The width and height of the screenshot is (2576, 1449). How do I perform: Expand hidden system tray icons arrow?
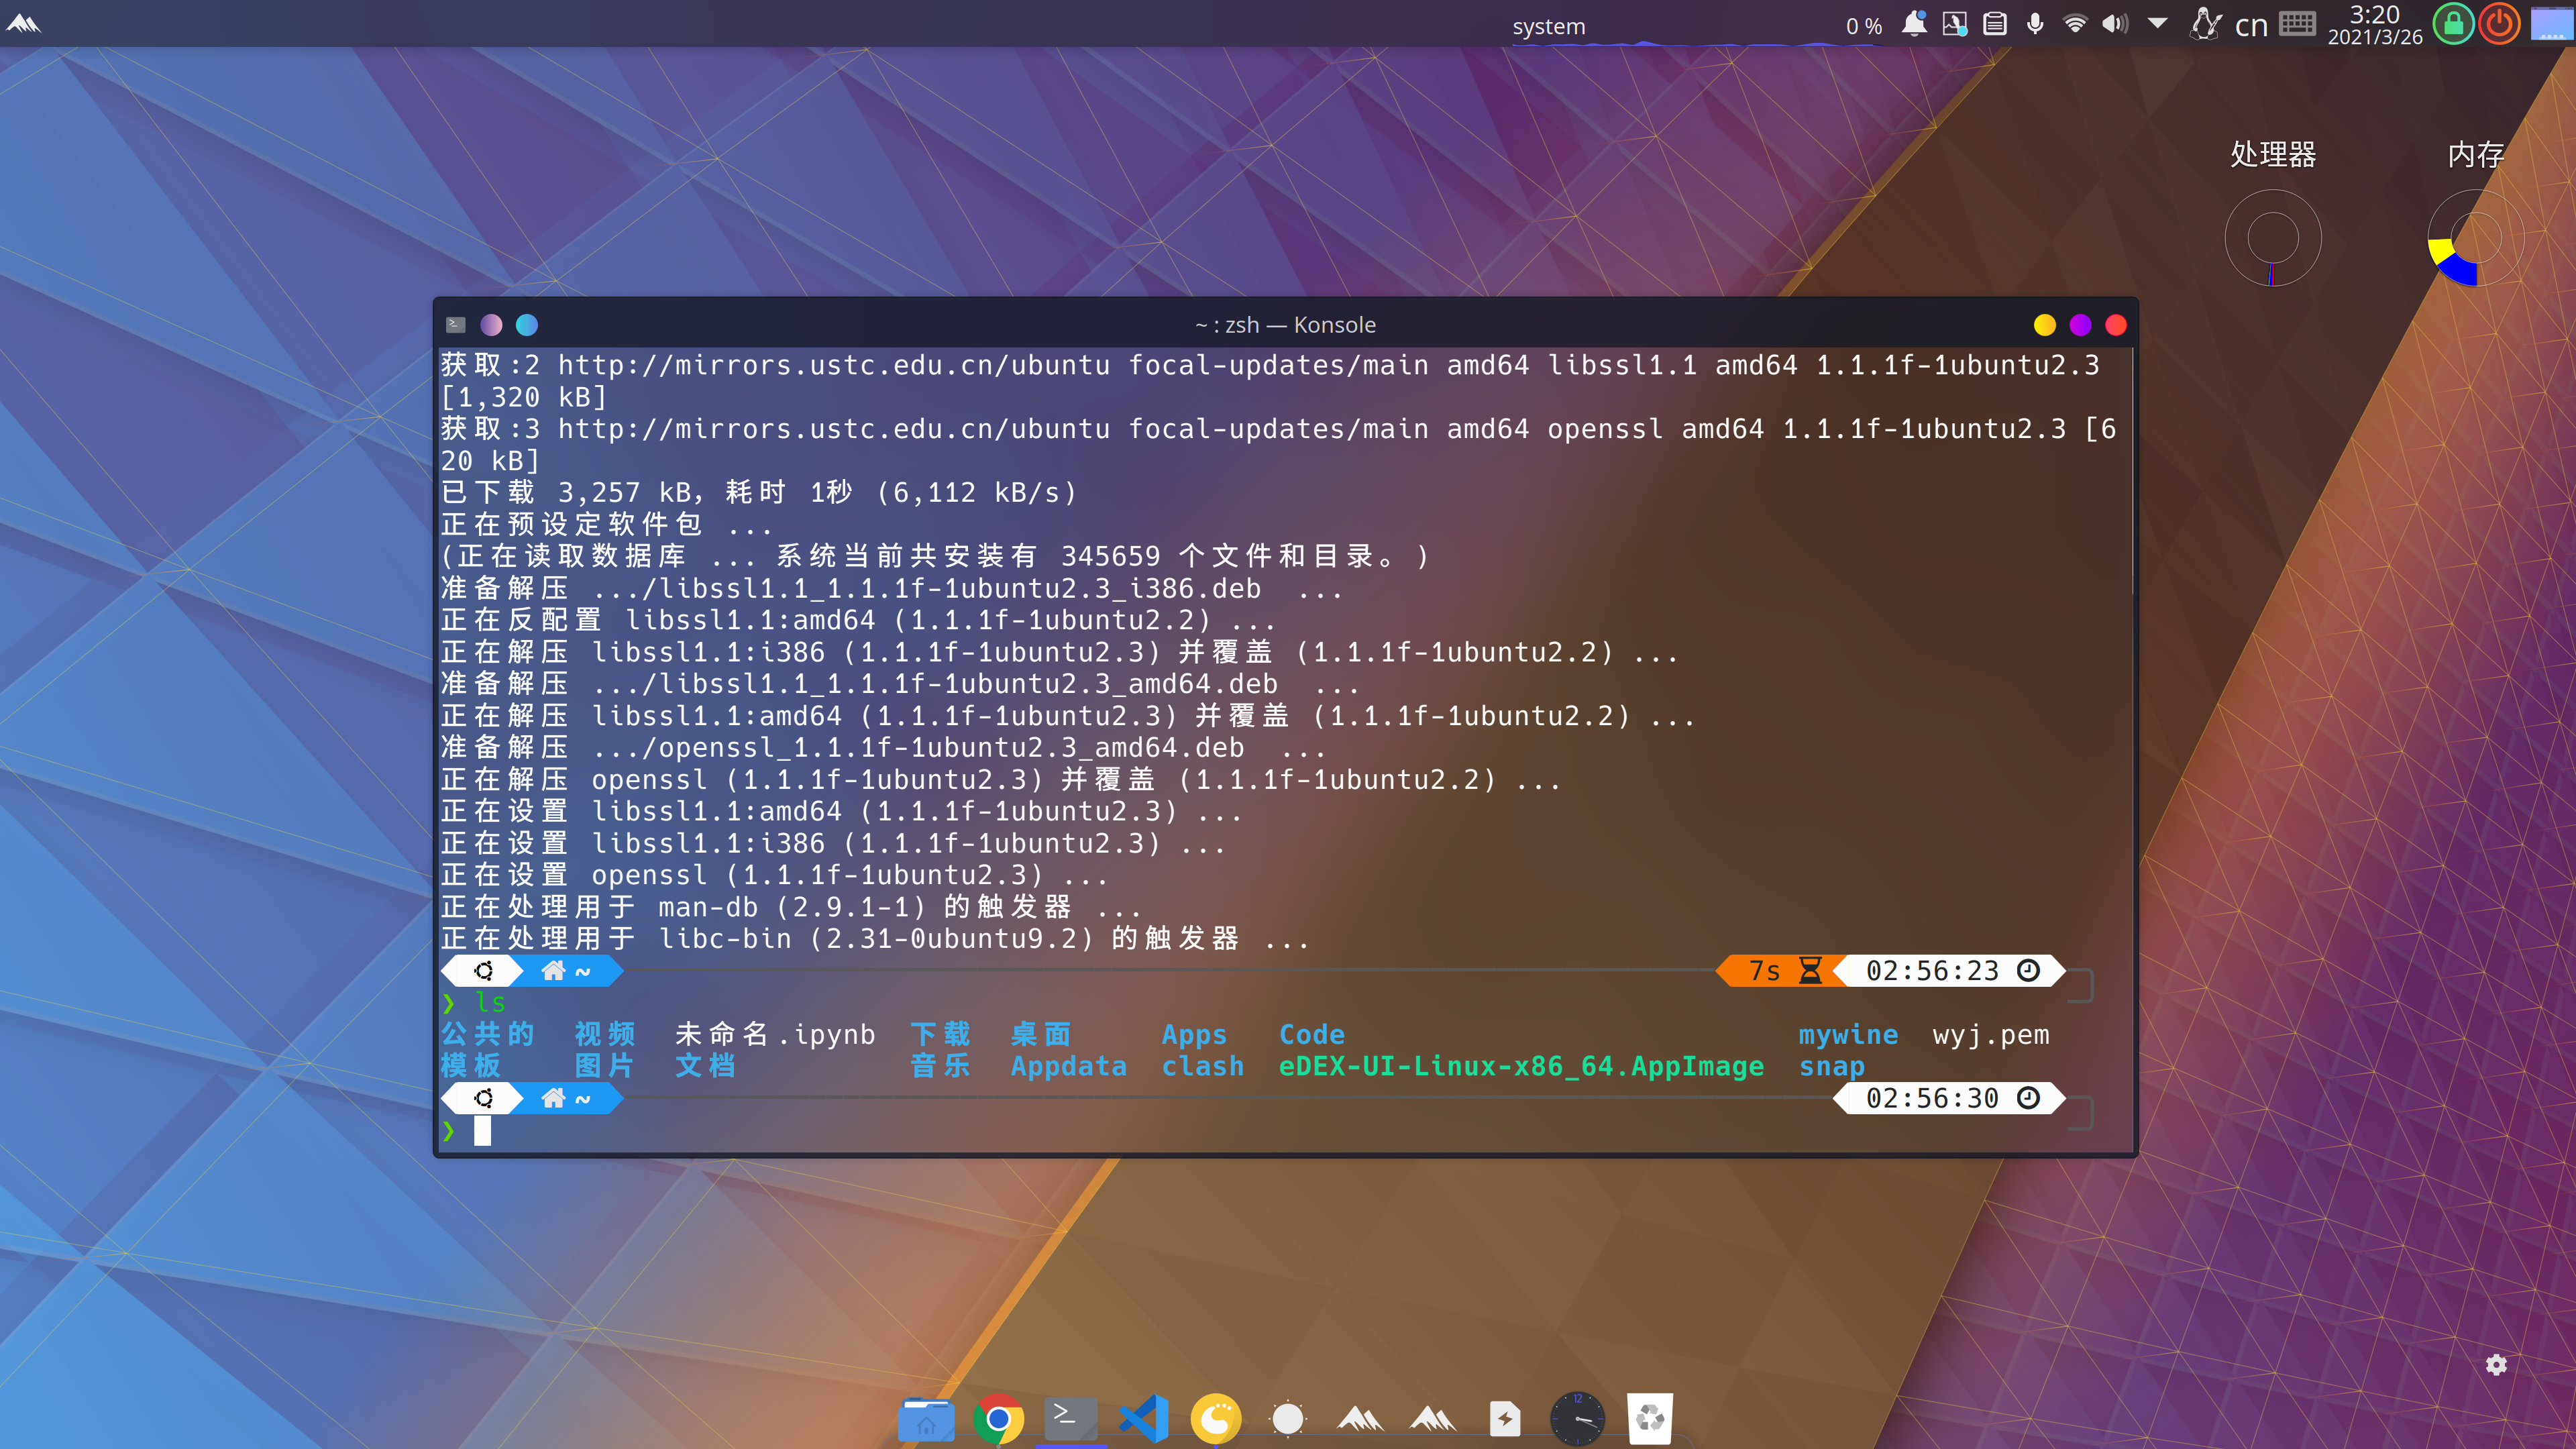[2157, 23]
